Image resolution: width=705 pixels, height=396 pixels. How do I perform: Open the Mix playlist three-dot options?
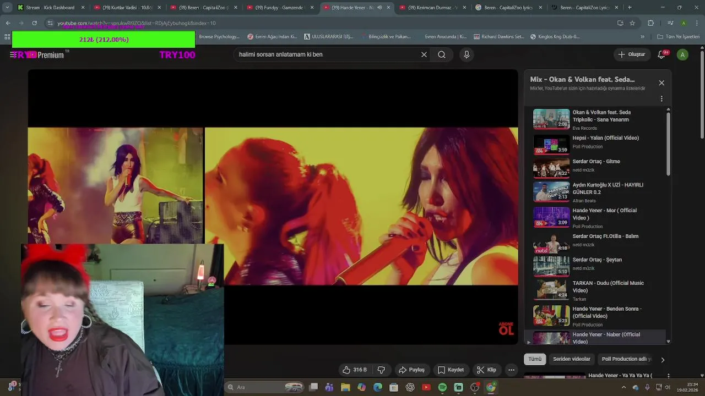click(661, 99)
